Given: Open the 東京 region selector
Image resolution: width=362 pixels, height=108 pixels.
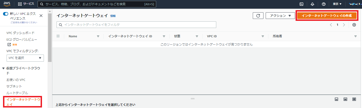Looking at the screenshot, I should pos(337,4).
